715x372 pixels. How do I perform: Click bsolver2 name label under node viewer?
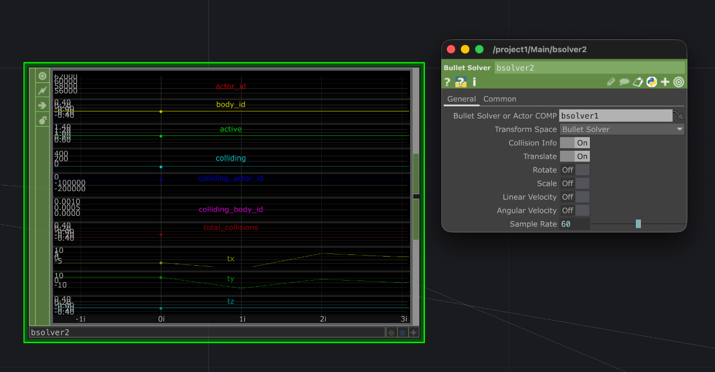[206, 333]
